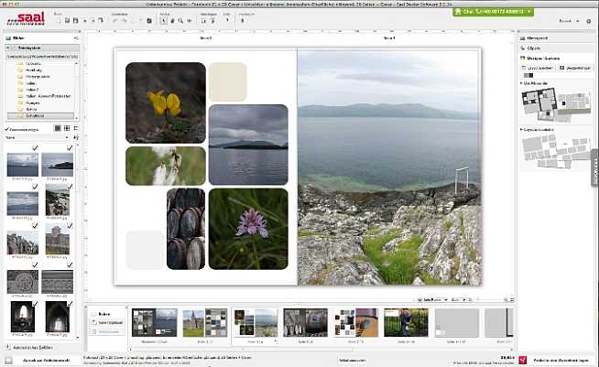
Task: Click the icon beside Zurück zur Artikelauswahl
Action: (x=8, y=360)
